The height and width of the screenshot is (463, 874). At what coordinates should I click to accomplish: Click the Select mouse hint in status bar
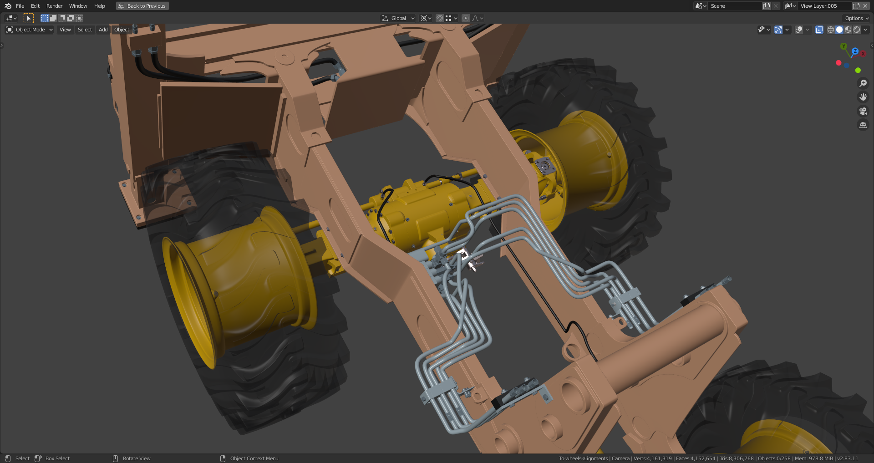(17, 458)
